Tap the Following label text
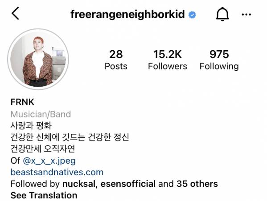 [x=219, y=67]
